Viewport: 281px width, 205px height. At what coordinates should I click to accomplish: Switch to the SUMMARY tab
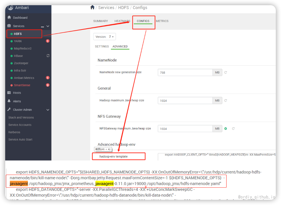click(x=101, y=21)
